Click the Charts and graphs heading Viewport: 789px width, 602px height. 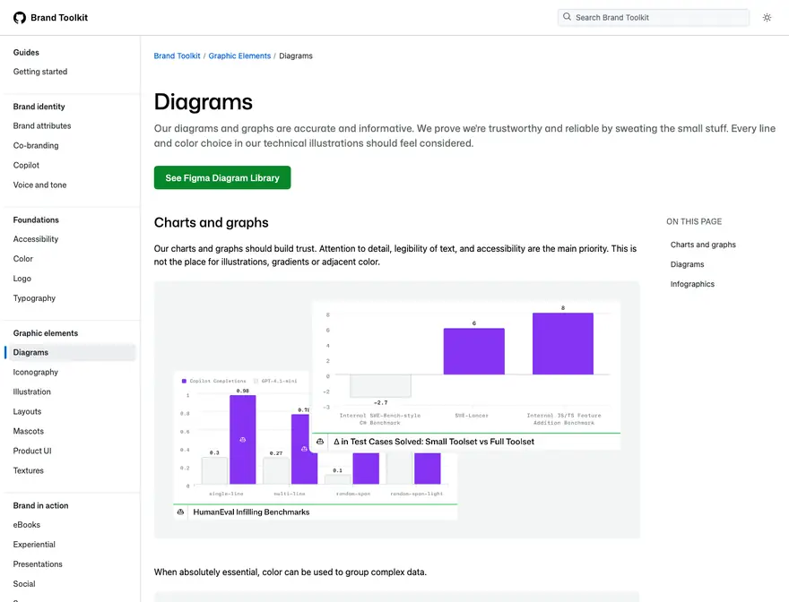212,222
